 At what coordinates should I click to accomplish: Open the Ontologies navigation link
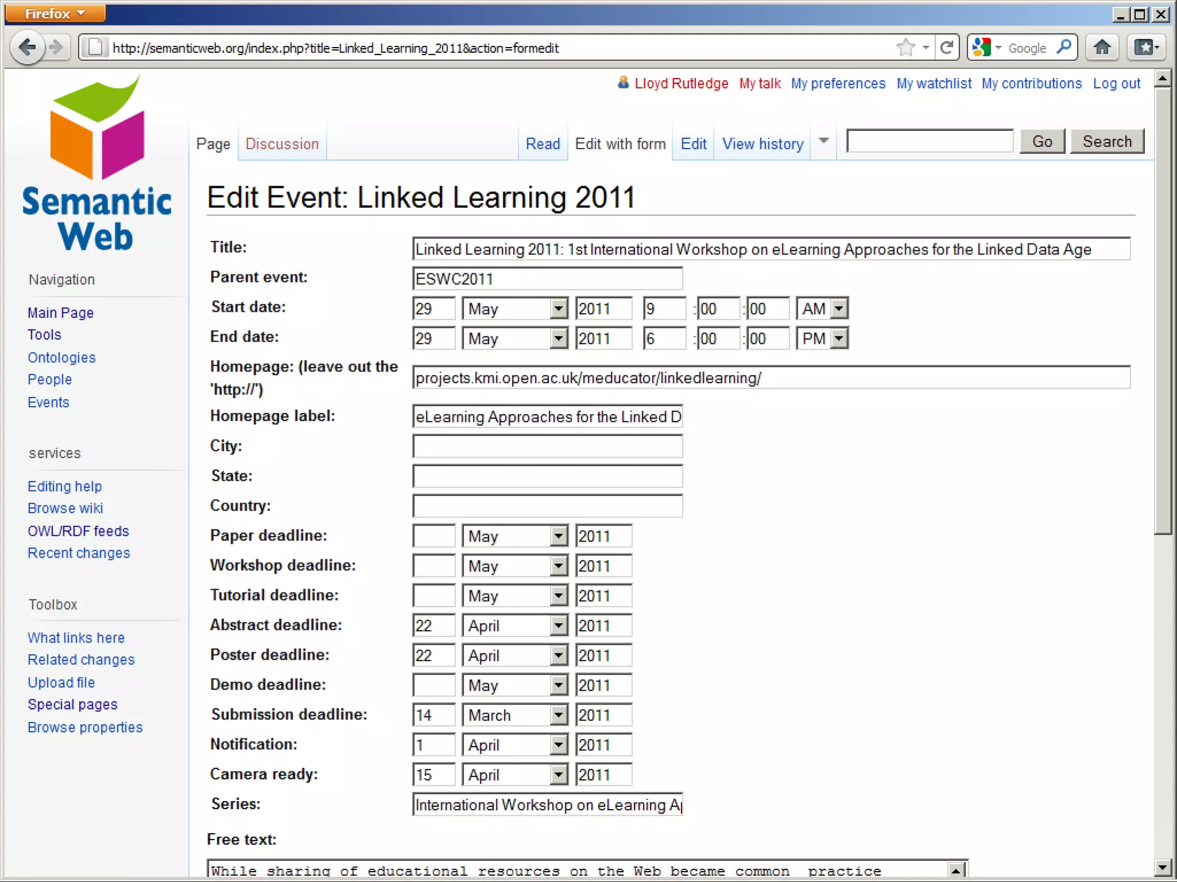coord(61,357)
